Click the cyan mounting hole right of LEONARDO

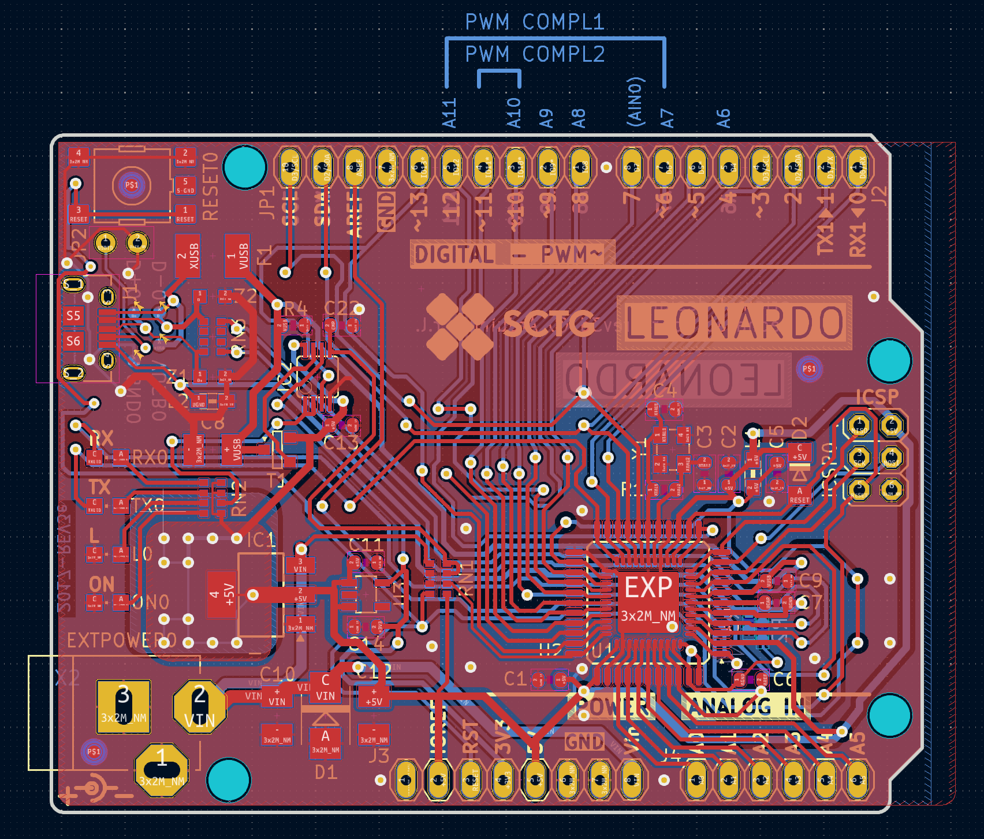click(x=889, y=361)
